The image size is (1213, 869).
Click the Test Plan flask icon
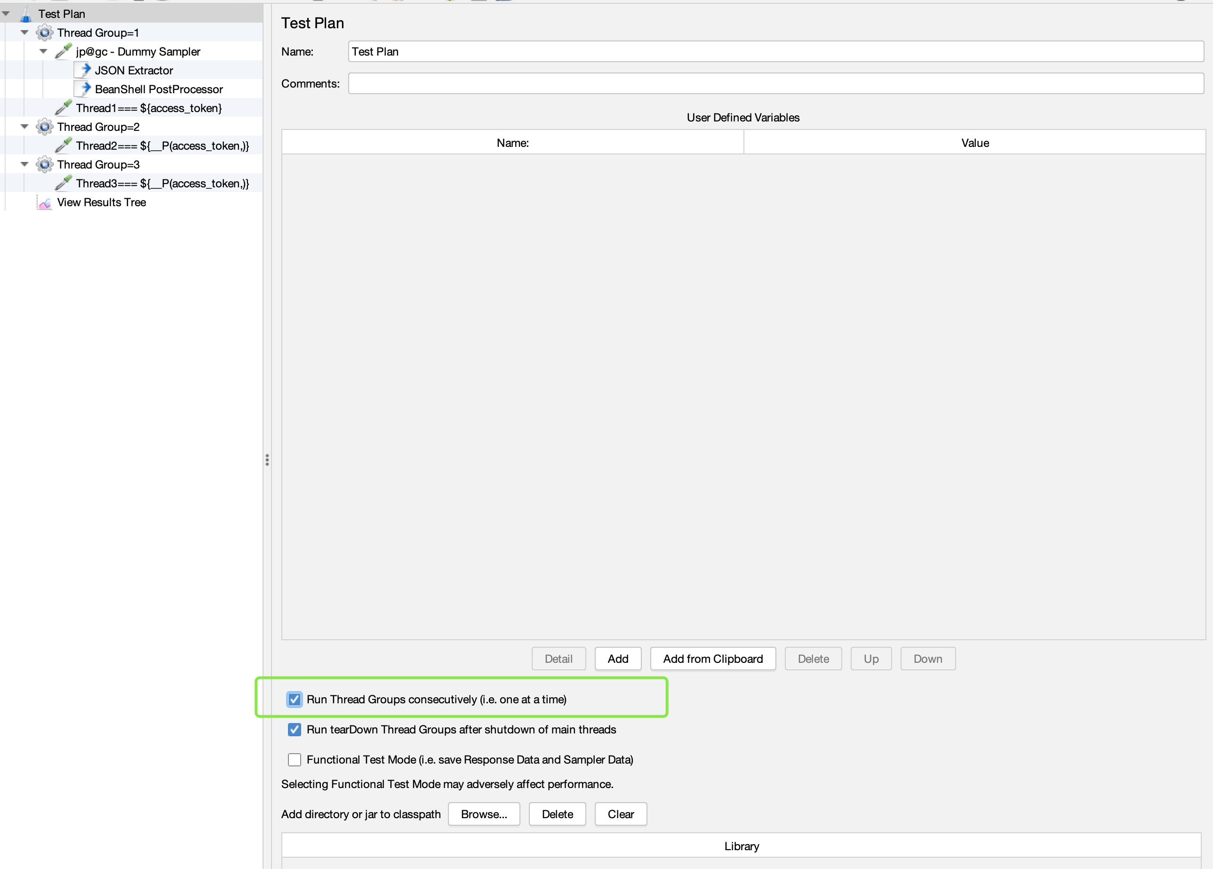click(26, 15)
